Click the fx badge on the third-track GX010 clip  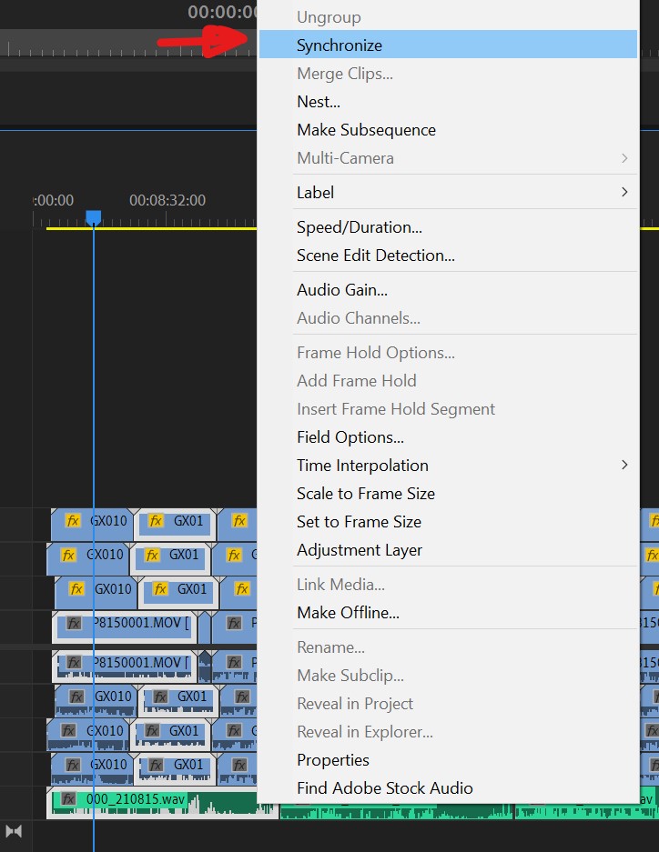coord(76,589)
